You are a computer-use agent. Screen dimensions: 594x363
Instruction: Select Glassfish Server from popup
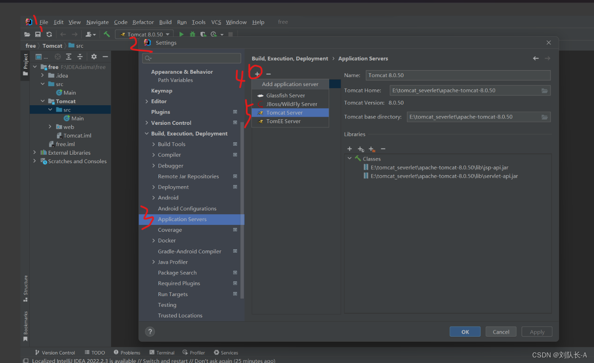[x=290, y=95]
